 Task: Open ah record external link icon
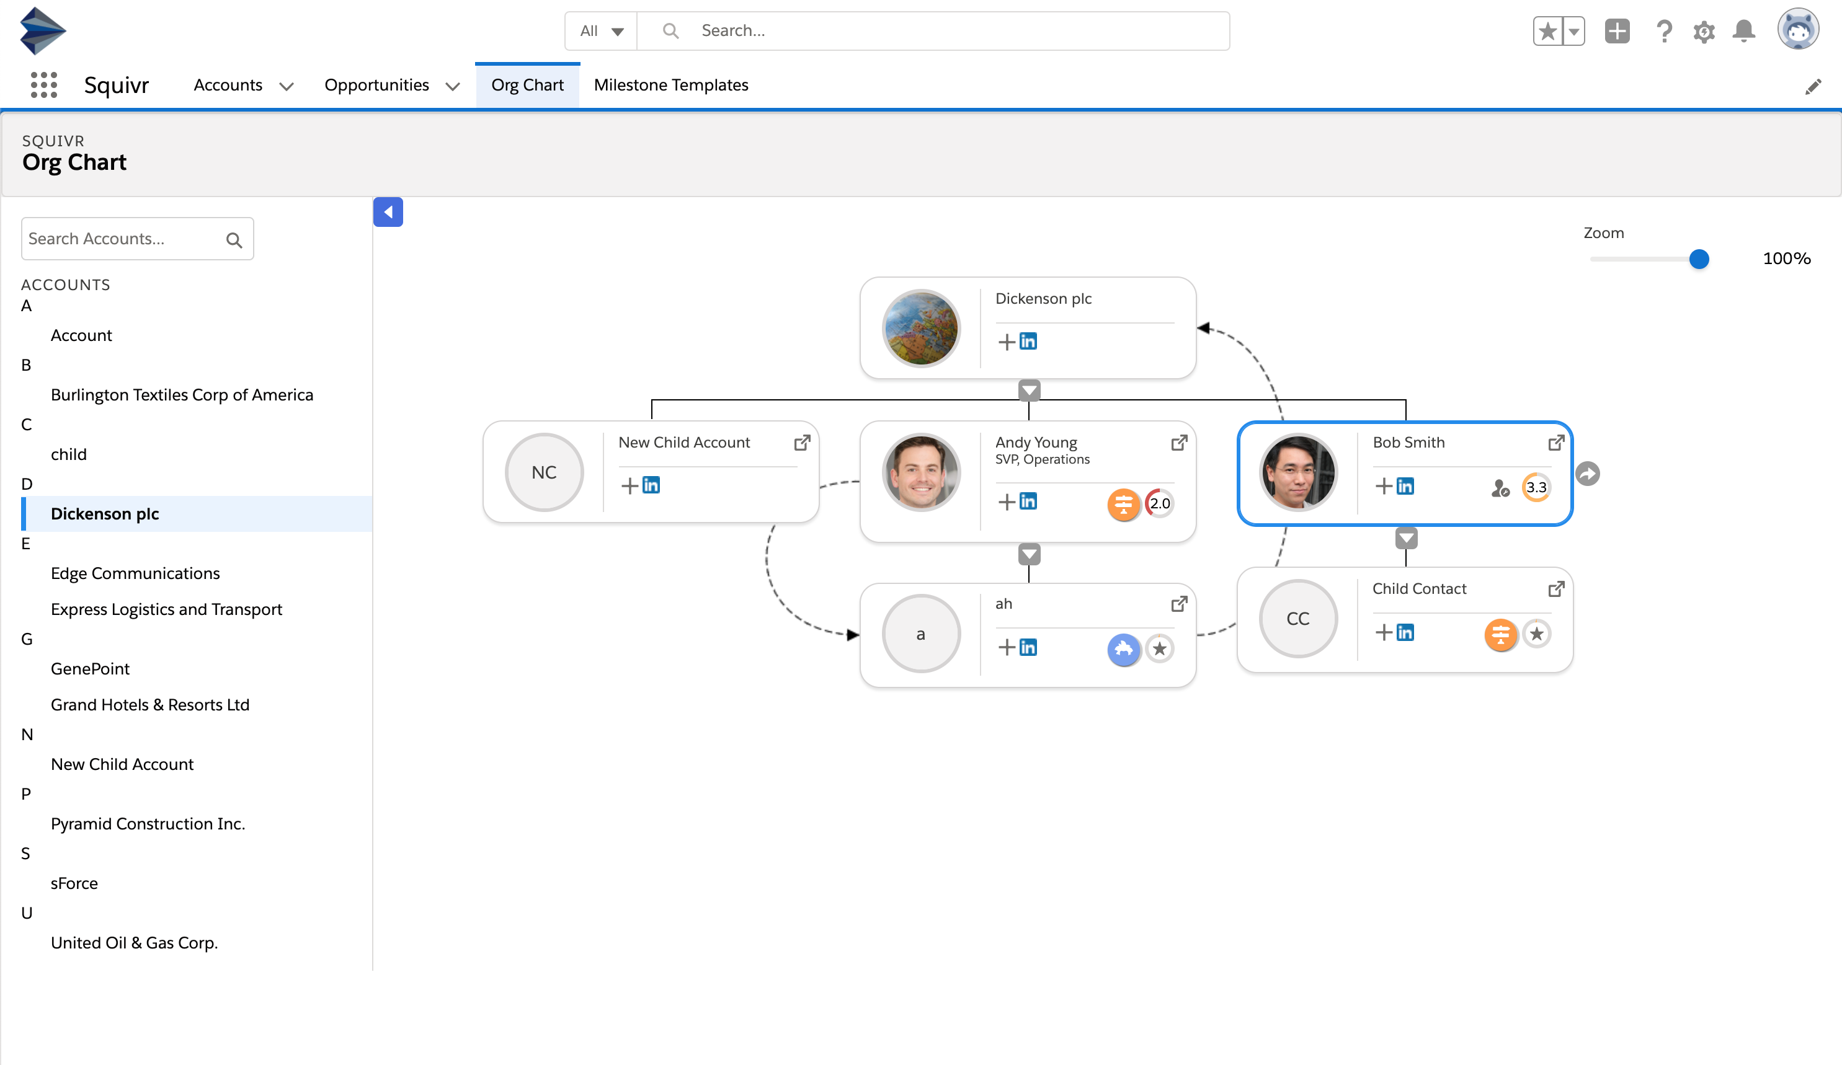[x=1179, y=604]
